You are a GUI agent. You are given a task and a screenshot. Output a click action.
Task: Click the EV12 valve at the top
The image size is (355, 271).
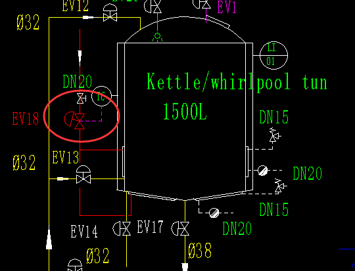coord(110,13)
